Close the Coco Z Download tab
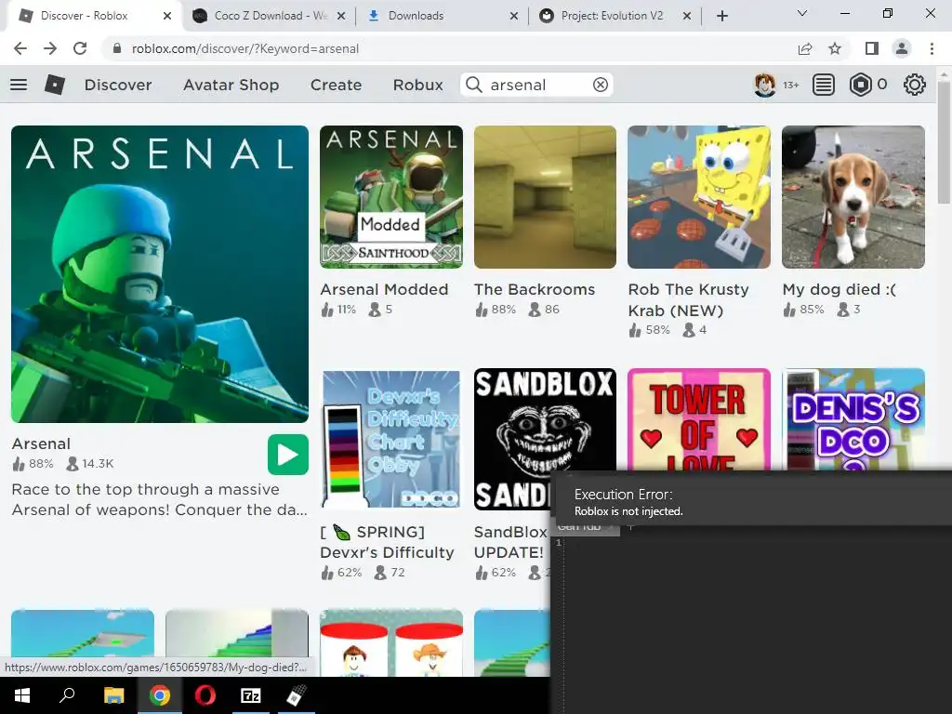 pyautogui.click(x=341, y=16)
